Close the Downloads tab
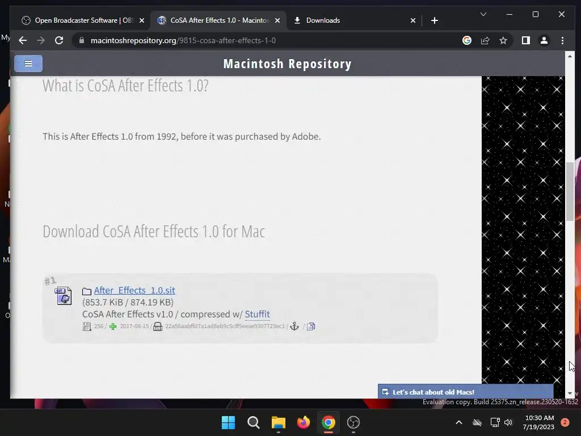Image resolution: width=581 pixels, height=436 pixels. (413, 20)
